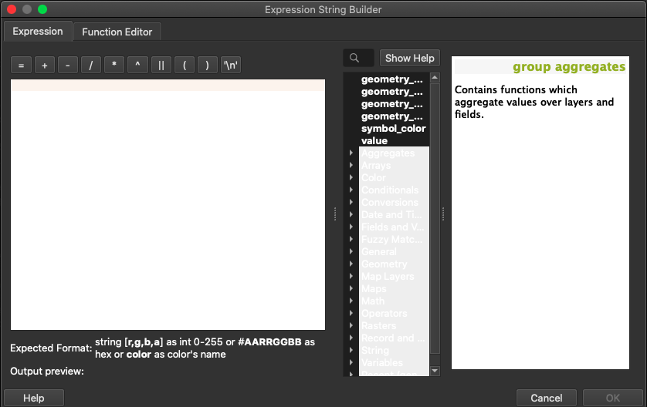Click the caret power operator button
This screenshot has height=407, width=647.
(137, 66)
